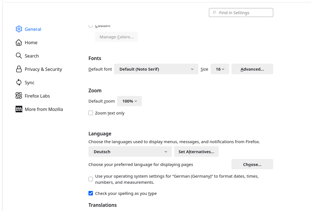Click the Privacy & Security lock icon
The width and height of the screenshot is (311, 211).
(x=19, y=69)
